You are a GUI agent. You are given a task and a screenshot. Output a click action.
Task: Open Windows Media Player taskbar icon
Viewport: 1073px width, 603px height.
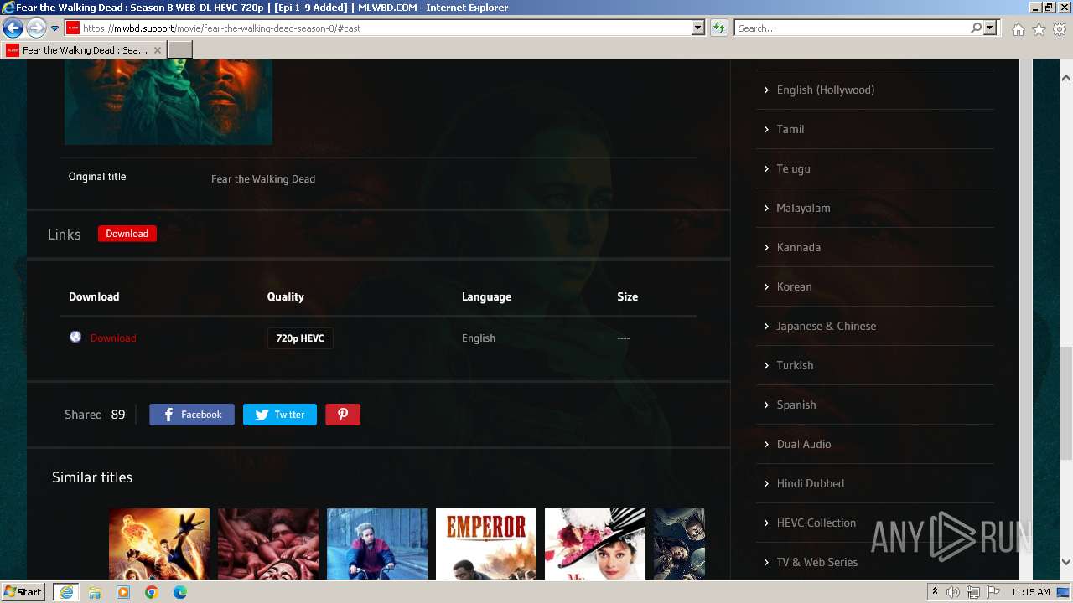[123, 592]
